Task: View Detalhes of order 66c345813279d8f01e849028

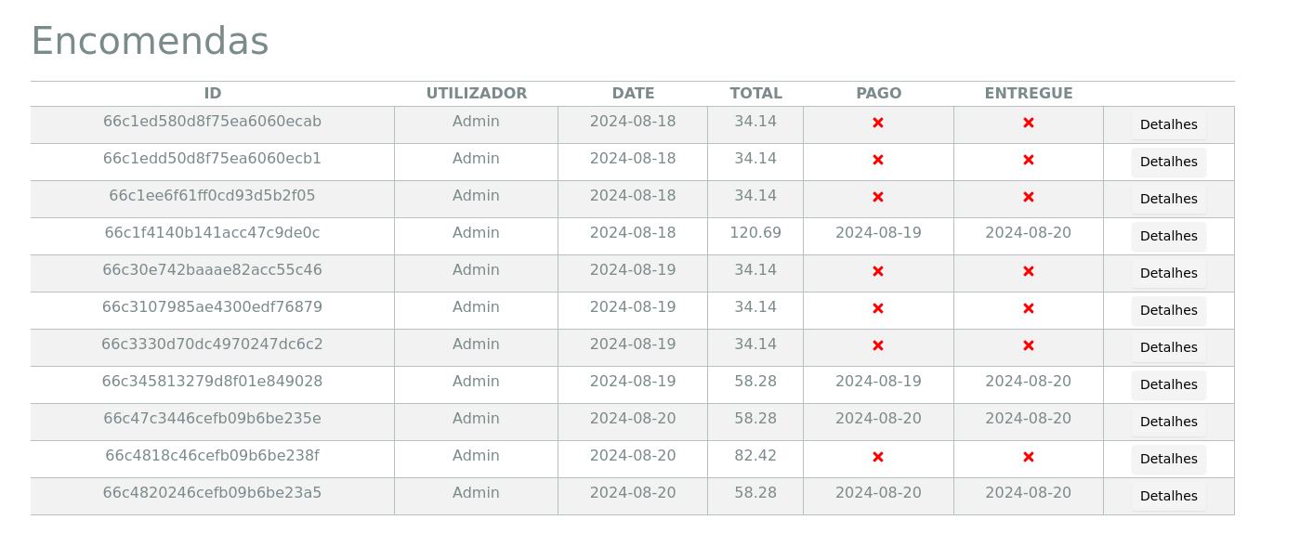Action: point(1168,384)
